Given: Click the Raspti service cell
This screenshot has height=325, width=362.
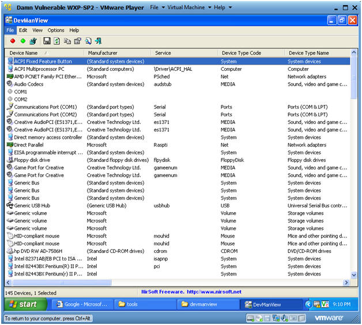Looking at the screenshot, I should (x=161, y=145).
